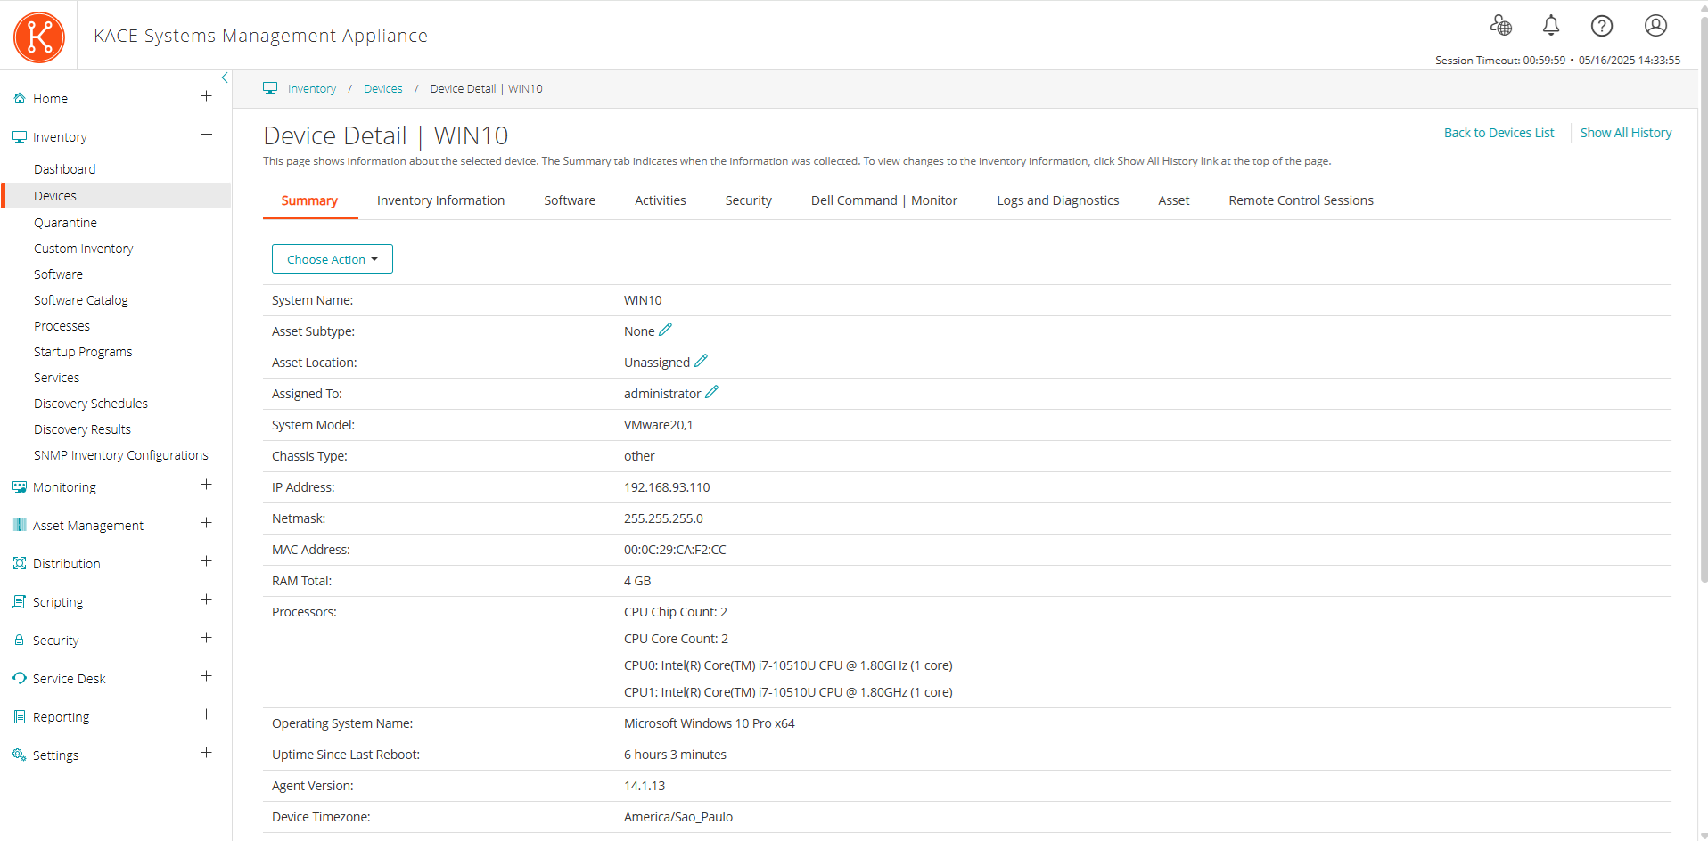Open Quarantine in sidebar
The image size is (1708, 841).
65,223
